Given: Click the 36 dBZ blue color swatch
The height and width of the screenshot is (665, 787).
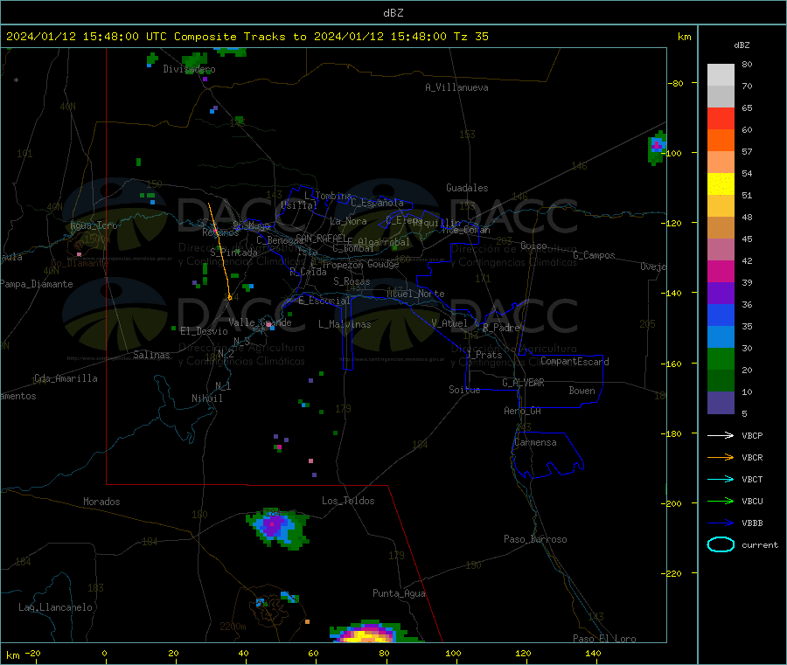Looking at the screenshot, I should 721,315.
